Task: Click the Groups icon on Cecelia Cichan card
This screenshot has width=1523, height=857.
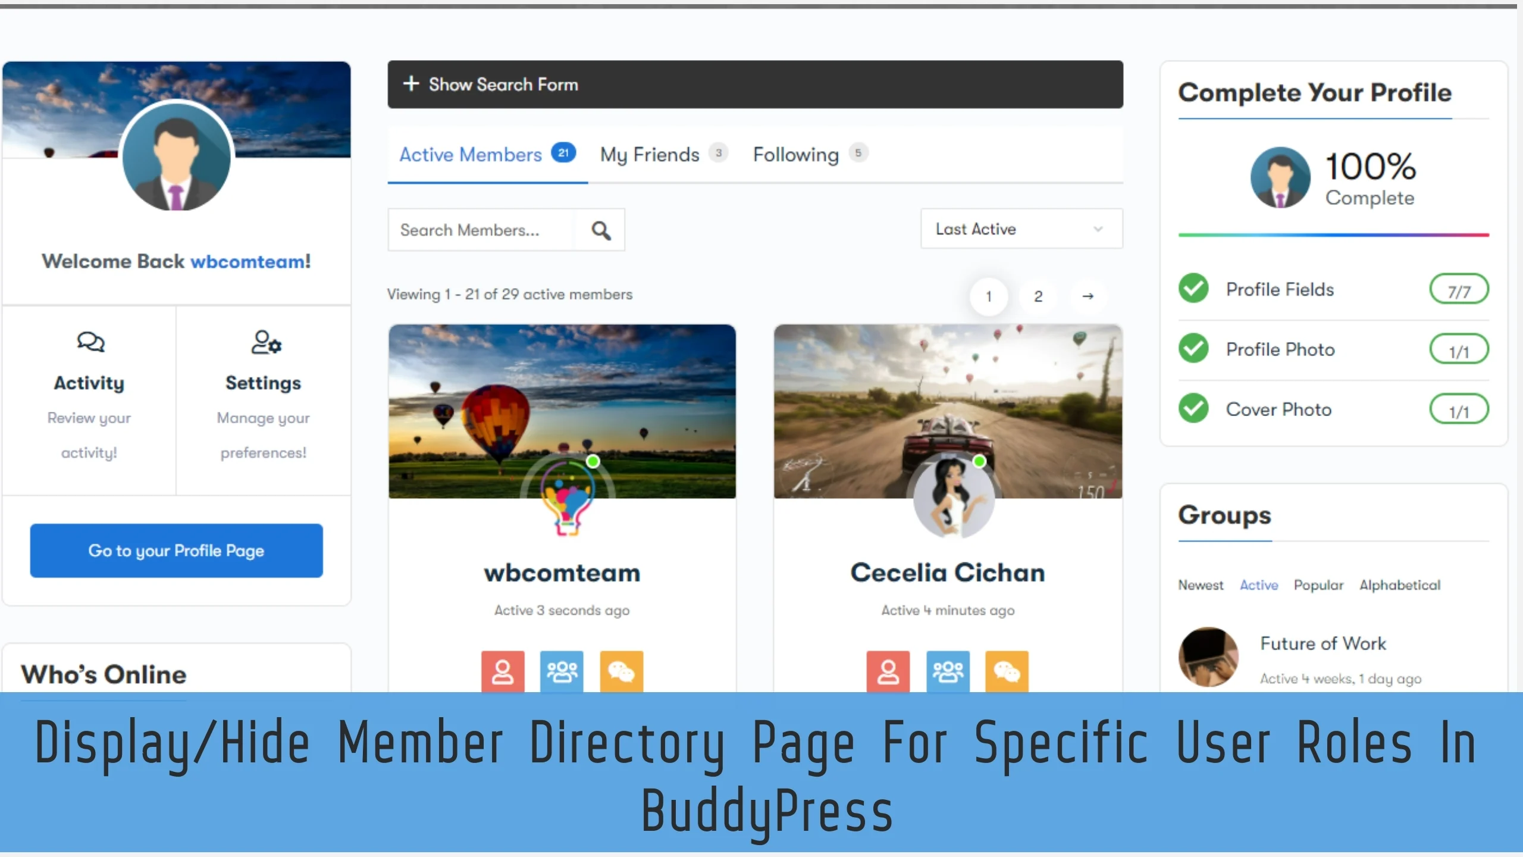Action: click(947, 672)
